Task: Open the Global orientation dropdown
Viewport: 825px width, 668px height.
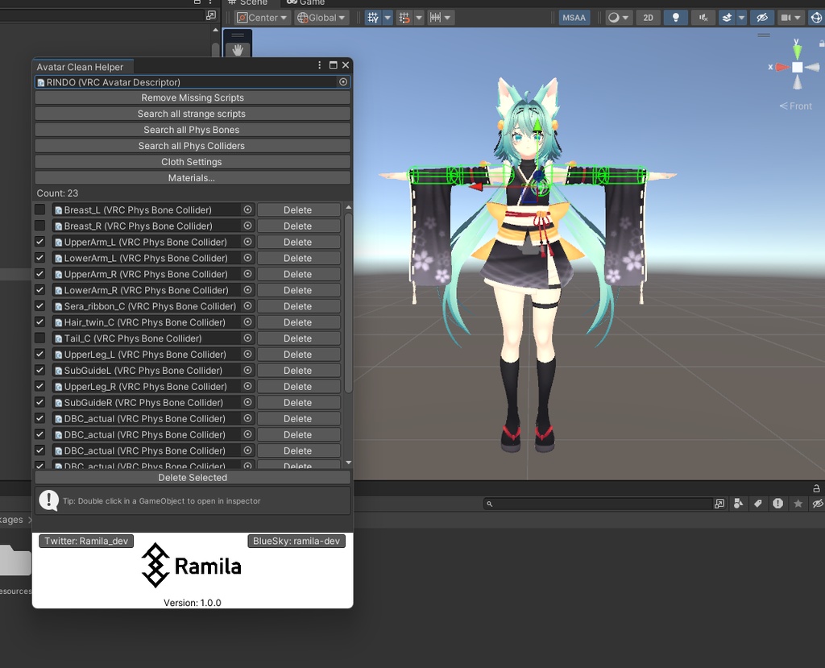Action: coord(321,17)
